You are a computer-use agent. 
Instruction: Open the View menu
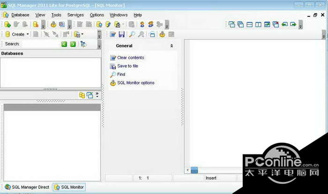(40, 15)
